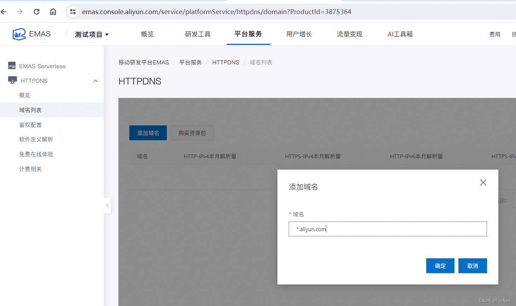Image resolution: width=516 pixels, height=306 pixels.
Task: Collapse the HTTPDNS menu chevron
Action: click(95, 81)
